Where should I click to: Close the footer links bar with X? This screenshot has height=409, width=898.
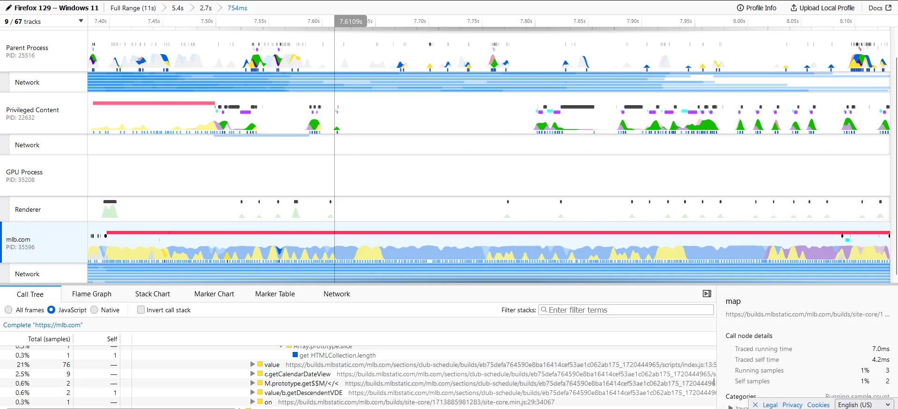755,405
